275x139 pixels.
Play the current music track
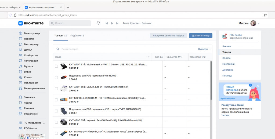(x=112, y=23)
